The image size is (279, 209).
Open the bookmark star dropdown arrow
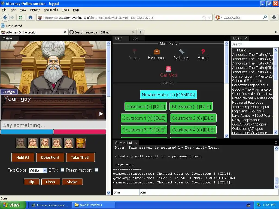(210, 17)
